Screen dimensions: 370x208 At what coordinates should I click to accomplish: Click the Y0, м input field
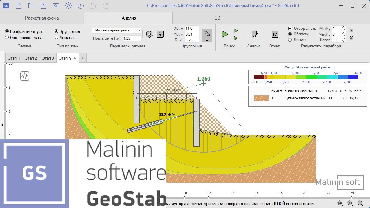[x=192, y=34]
